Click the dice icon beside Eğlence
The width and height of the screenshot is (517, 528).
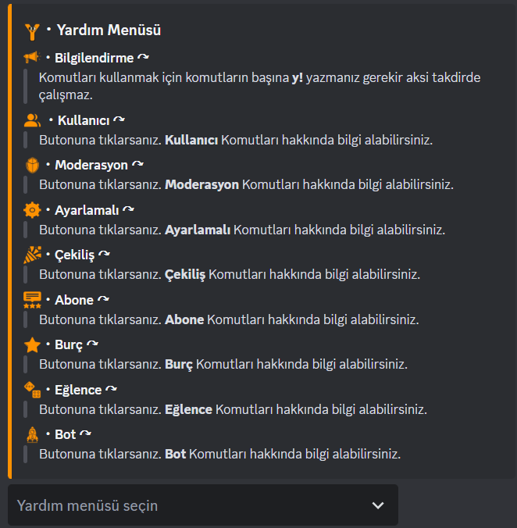pos(32,390)
